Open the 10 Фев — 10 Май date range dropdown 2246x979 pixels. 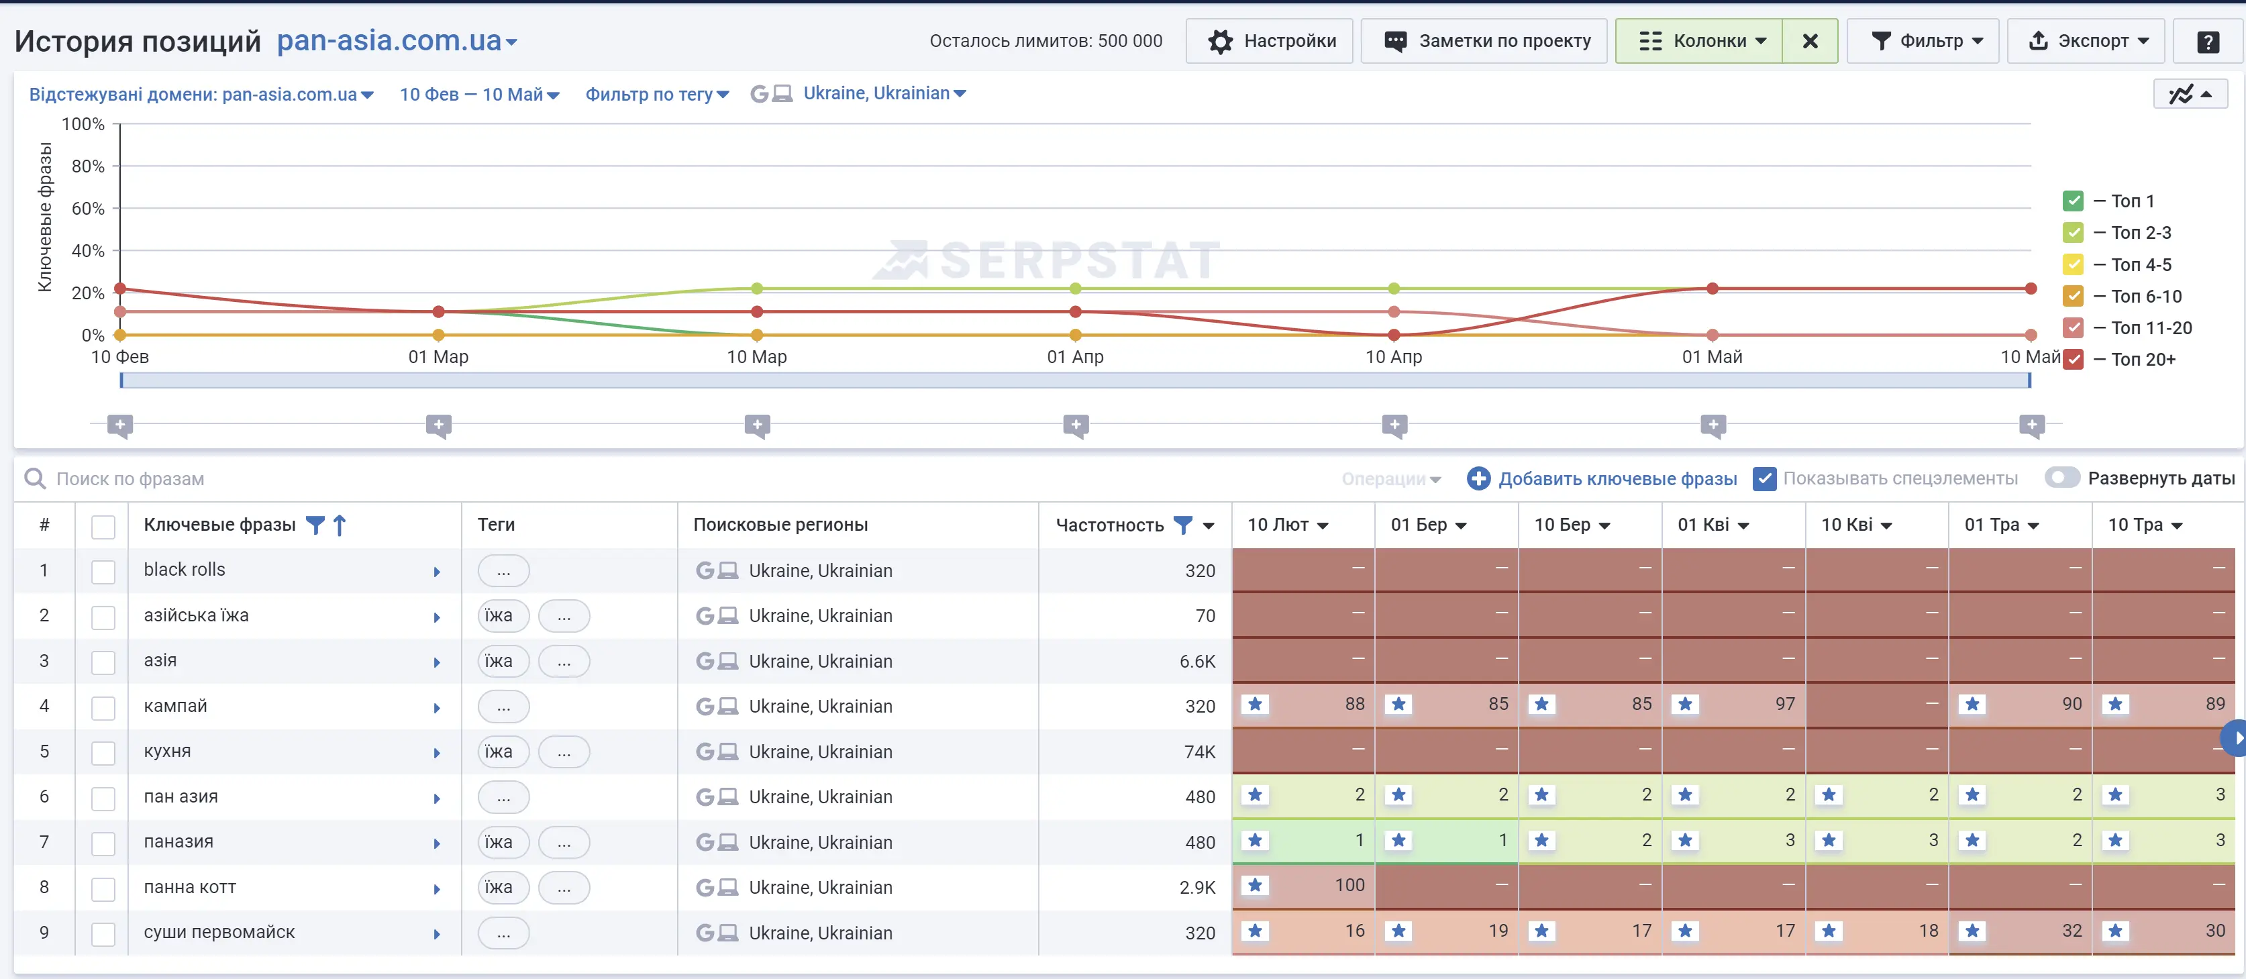pyautogui.click(x=478, y=94)
